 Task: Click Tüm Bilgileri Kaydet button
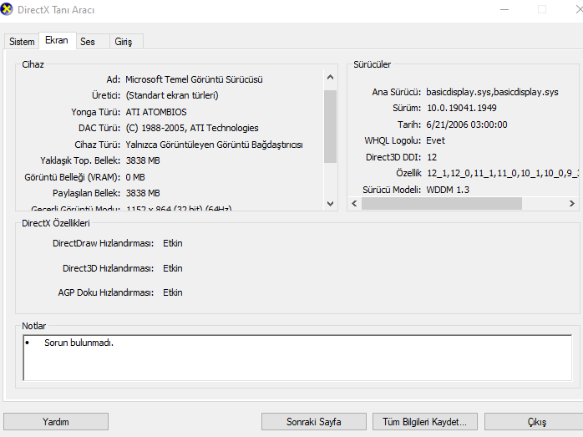pyautogui.click(x=425, y=422)
